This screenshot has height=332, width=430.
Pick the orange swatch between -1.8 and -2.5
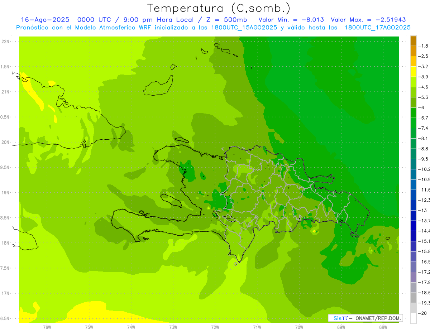(x=413, y=51)
